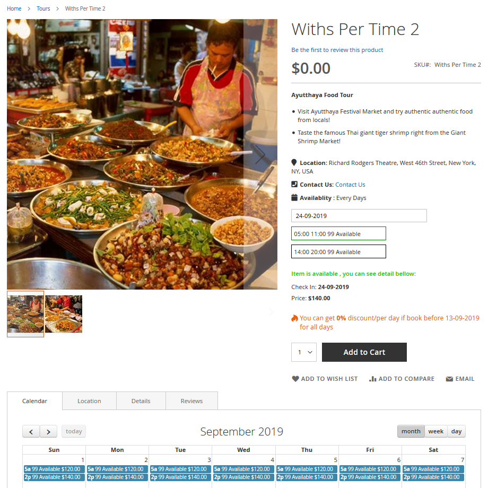Open the quantity dropdown
Image resolution: width=488 pixels, height=488 pixels.
(x=304, y=352)
